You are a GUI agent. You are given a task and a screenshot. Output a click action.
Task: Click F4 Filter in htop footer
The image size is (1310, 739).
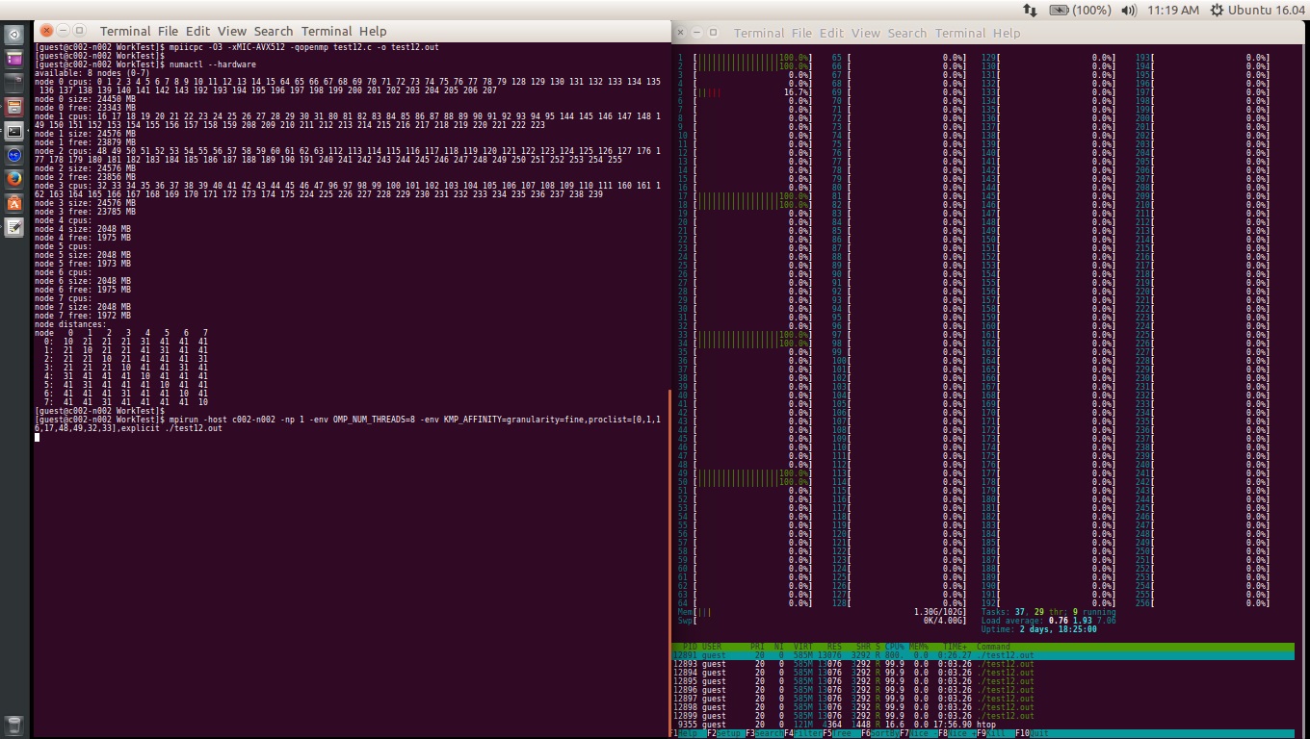pos(803,733)
